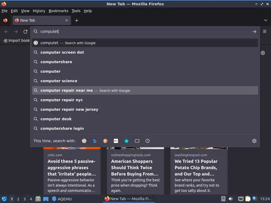This screenshot has width=271, height=203.
Task: Search this time with DuckDuckGo icon
Action: click(x=105, y=141)
